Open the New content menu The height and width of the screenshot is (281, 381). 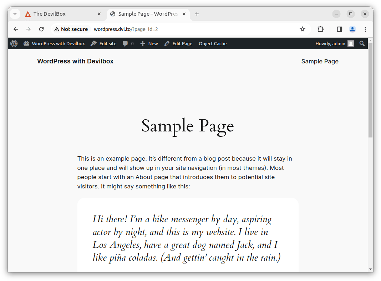pyautogui.click(x=149, y=43)
